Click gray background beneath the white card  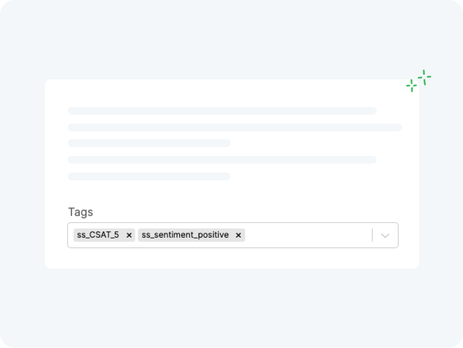[x=232, y=307]
